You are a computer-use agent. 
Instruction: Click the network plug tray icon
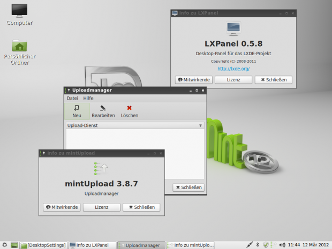point(250,245)
